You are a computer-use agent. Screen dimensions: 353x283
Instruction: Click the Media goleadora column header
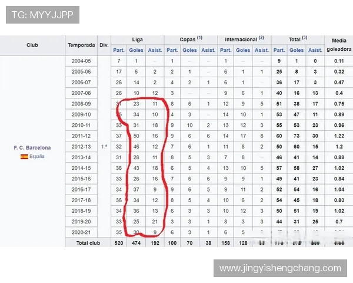tap(339, 45)
